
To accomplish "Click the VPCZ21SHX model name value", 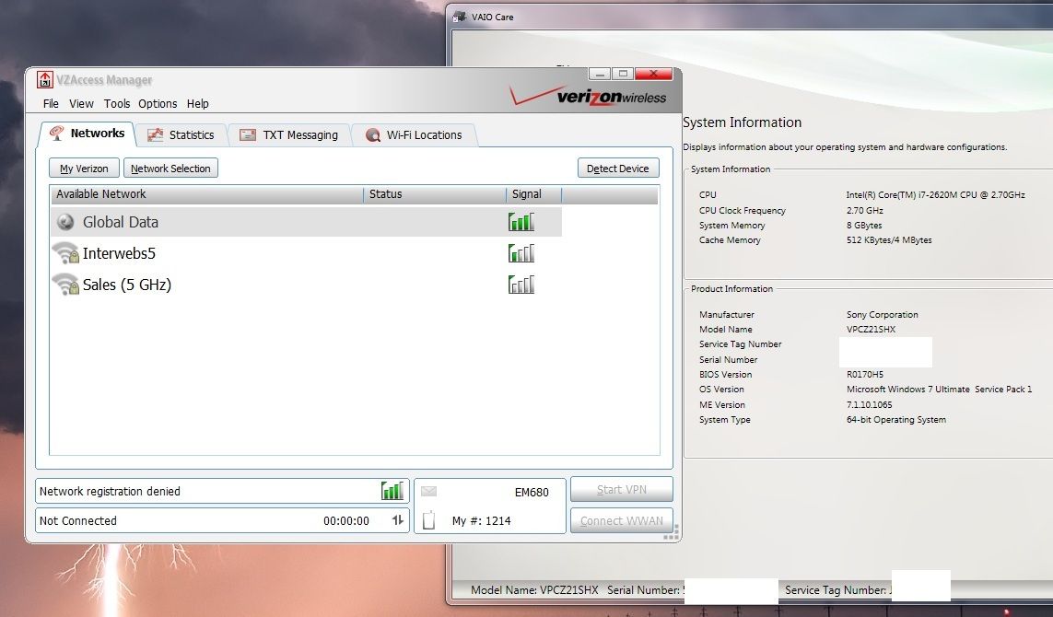I will point(871,329).
